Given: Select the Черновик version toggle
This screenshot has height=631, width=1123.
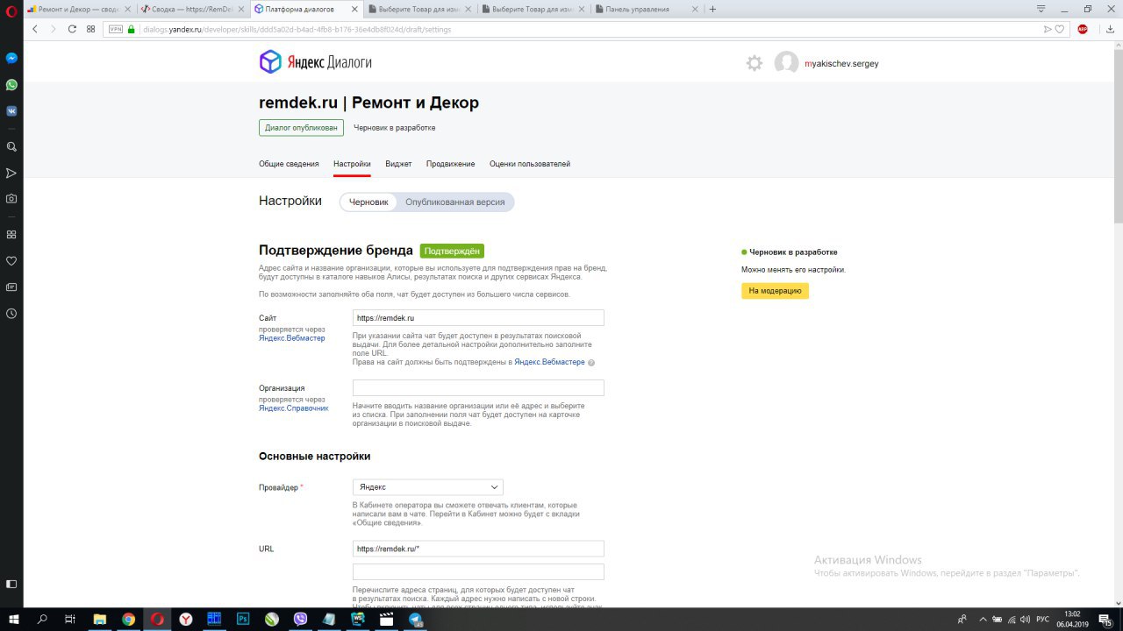Looking at the screenshot, I should tap(368, 202).
